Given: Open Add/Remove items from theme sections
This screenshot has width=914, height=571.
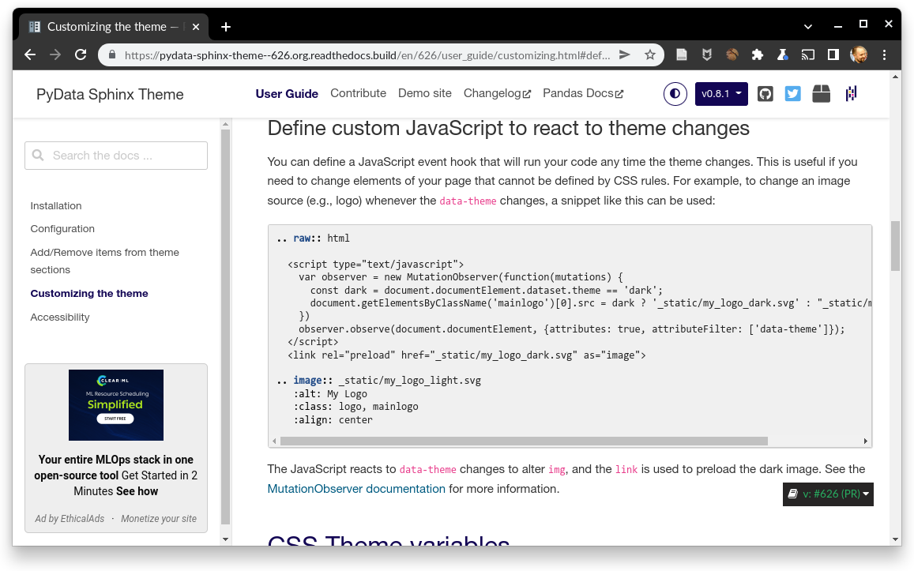Looking at the screenshot, I should [x=105, y=261].
